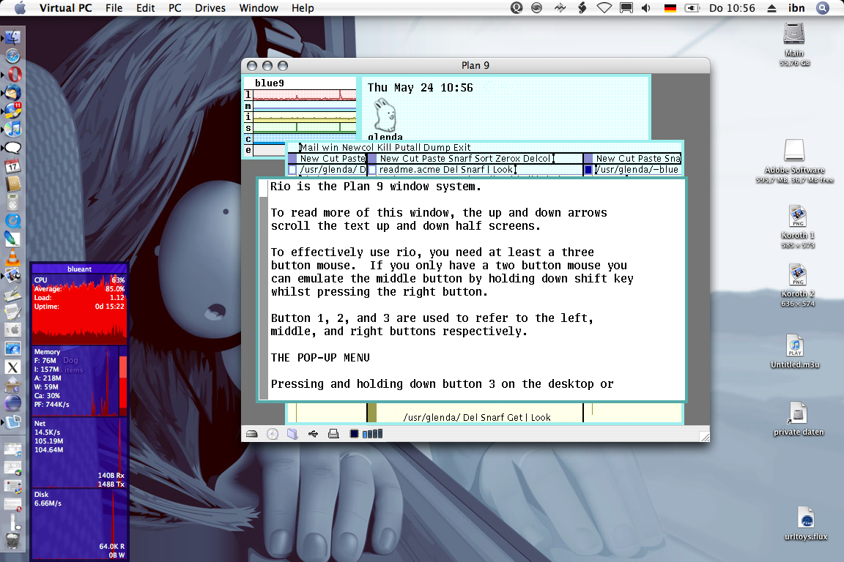Open the shared folder icon in Virtual PC status bar

[292, 433]
